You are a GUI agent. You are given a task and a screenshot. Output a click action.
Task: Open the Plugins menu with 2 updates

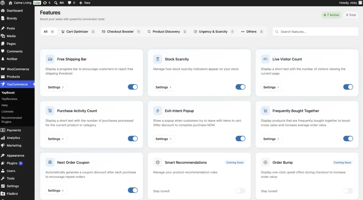[17, 163]
